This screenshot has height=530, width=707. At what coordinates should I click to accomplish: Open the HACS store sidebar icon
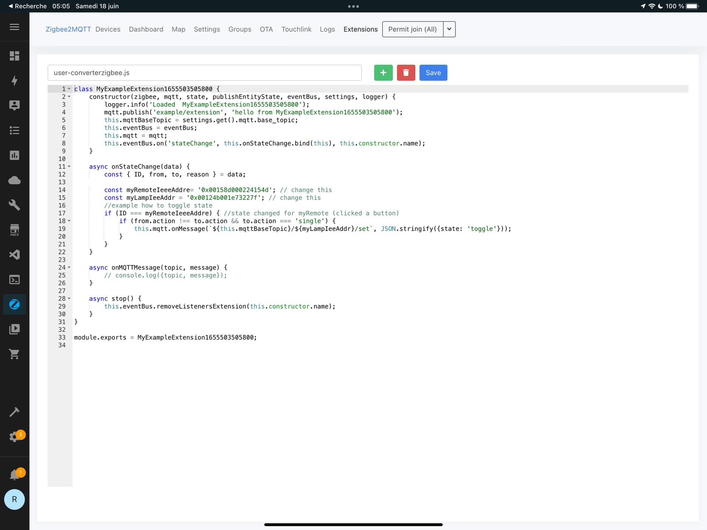(14, 230)
